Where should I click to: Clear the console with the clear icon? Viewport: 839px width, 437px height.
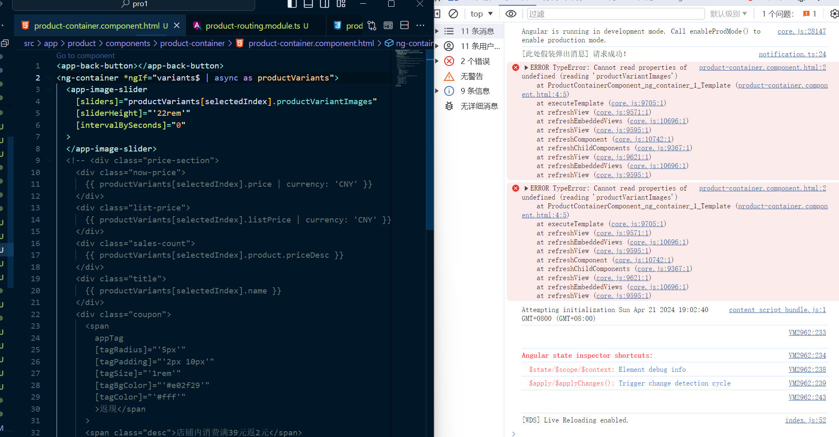point(453,14)
